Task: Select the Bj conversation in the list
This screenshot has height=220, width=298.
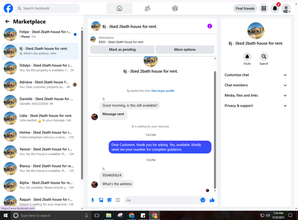Action: 40,51
